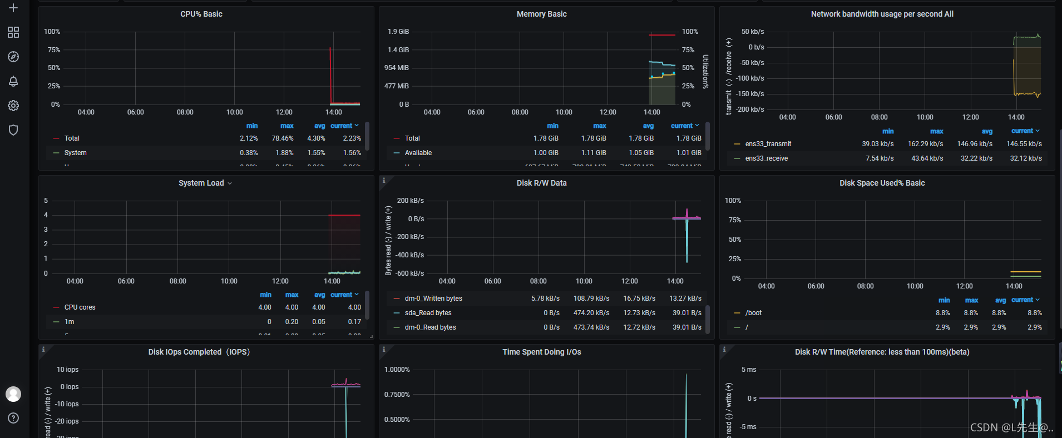The height and width of the screenshot is (438, 1062).
Task: Toggle the dm-0_Written bytes series
Action: [433, 298]
